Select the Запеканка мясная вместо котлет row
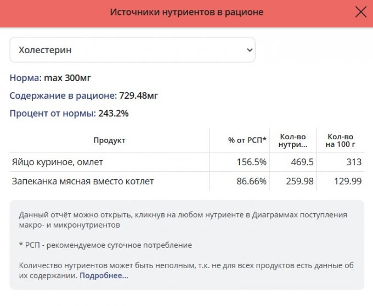The image size is (373, 306). [x=83, y=181]
